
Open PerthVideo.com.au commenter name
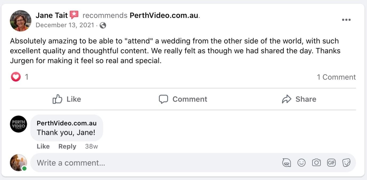pyautogui.click(x=67, y=123)
